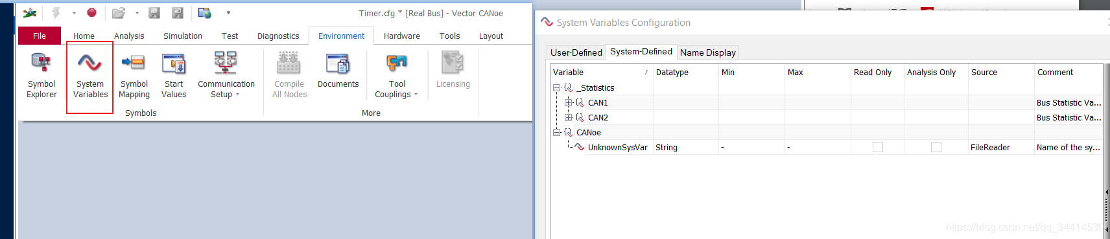The image size is (1110, 239).
Task: Switch to User-Defined tab
Action: point(576,52)
